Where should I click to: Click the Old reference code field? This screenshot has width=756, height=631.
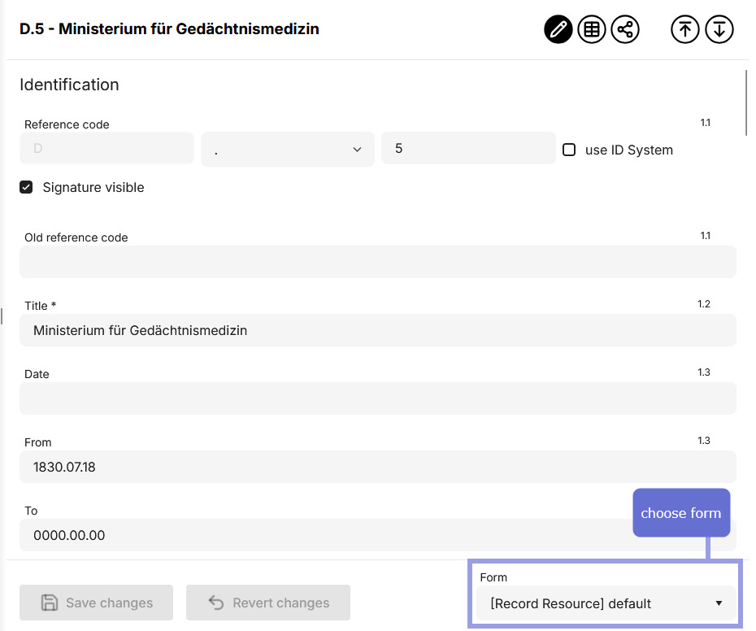378,262
